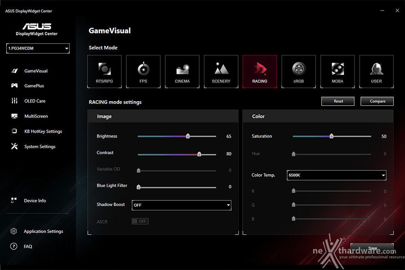Minimize the DisplayWidget Center window
The image size is (405, 270).
(382, 11)
